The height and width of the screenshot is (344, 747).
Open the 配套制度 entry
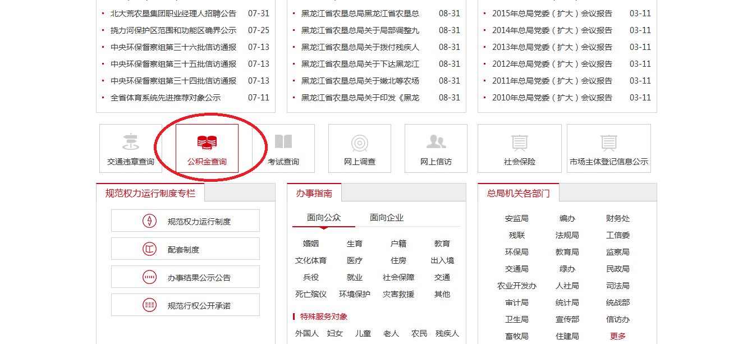(185, 249)
